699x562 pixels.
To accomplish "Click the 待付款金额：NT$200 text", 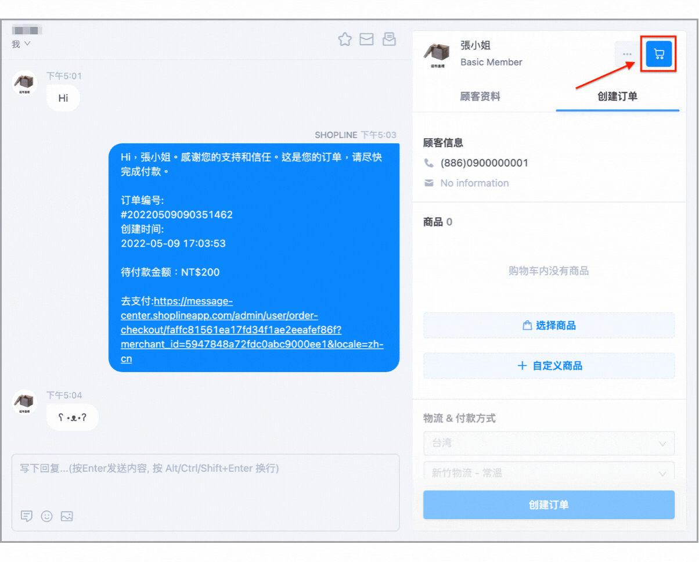I will pyautogui.click(x=170, y=272).
